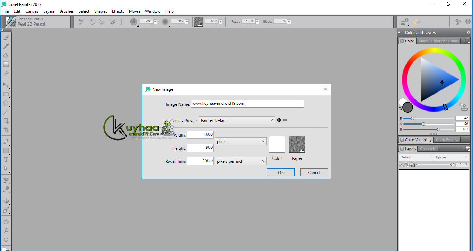Screen dimensions: 473x251
Task: Select the Mirror Painting tool
Action: pyautogui.click(x=6, y=201)
